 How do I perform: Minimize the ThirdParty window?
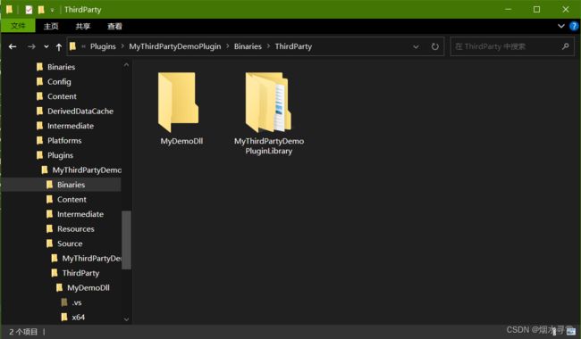[508, 9]
